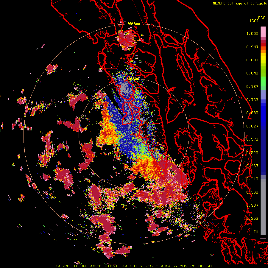
Task: Click the 0.627 scale value
Action: tap(252, 126)
